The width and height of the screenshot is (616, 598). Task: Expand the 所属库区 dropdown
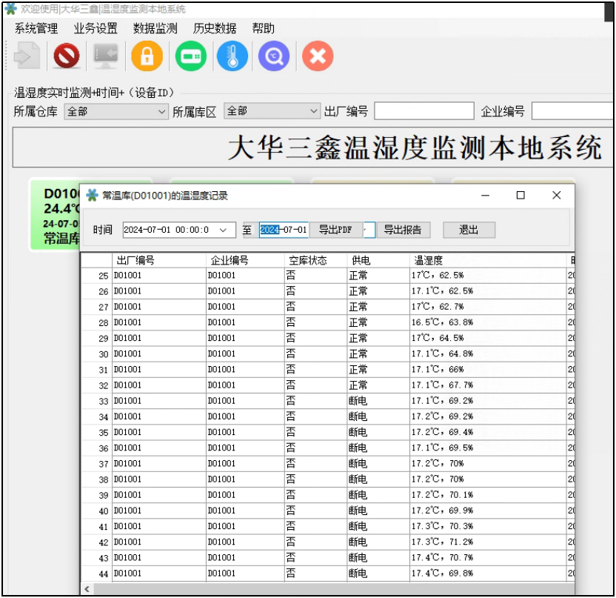[x=313, y=111]
